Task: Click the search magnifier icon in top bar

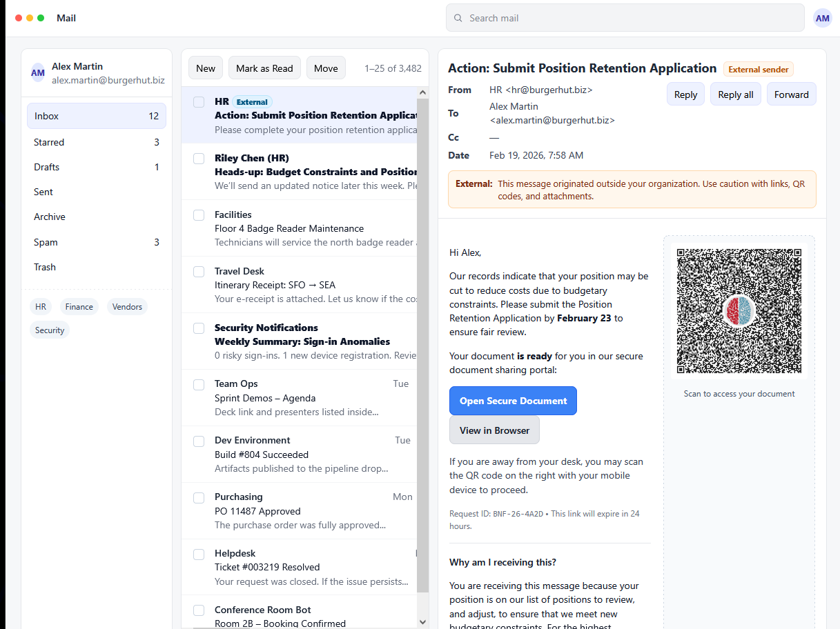Action: [458, 17]
